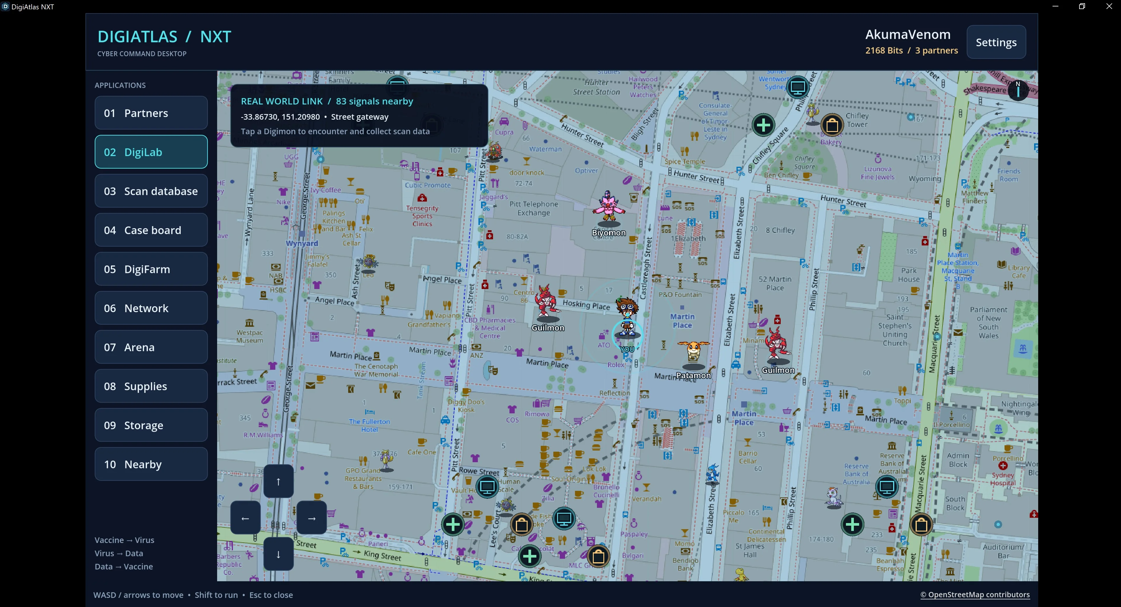This screenshot has width=1121, height=607.
Task: Open the terminal marker on Rowe Street
Action: pos(487,486)
